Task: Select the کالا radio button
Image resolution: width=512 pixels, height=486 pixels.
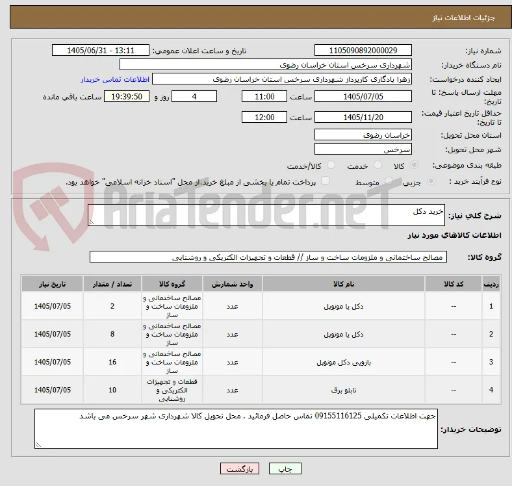Action: point(414,165)
